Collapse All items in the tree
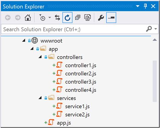160x128 pixels. click(x=78, y=18)
